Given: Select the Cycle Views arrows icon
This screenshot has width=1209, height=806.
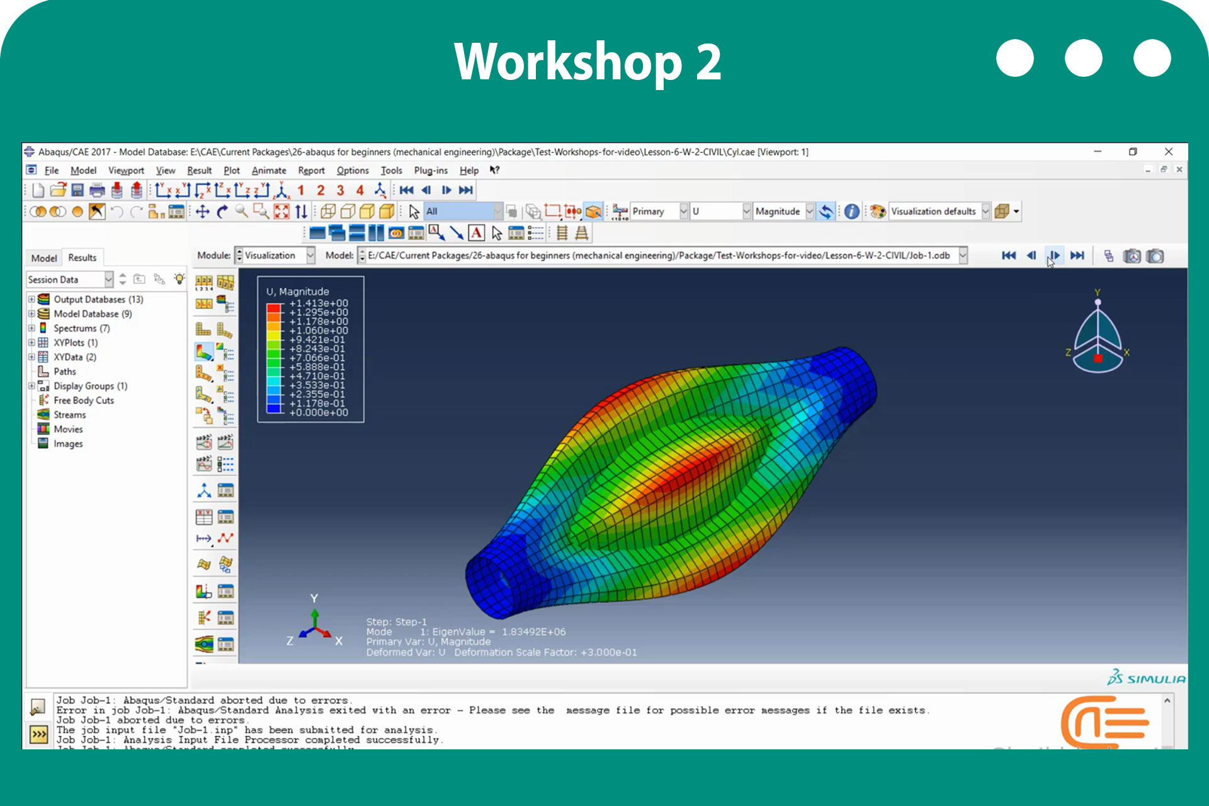Looking at the screenshot, I should tap(302, 212).
